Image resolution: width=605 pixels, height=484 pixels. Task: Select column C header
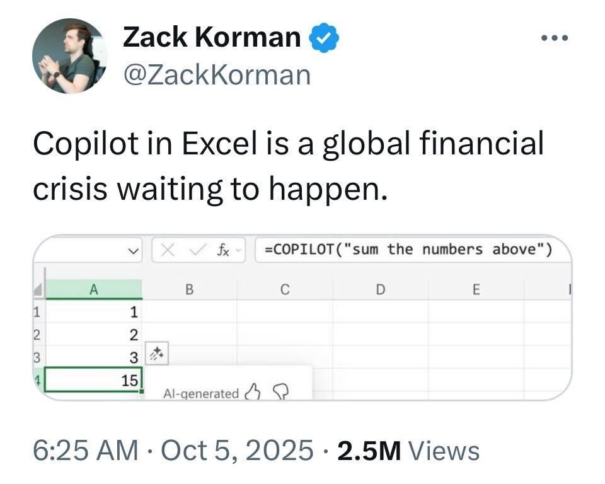click(284, 289)
